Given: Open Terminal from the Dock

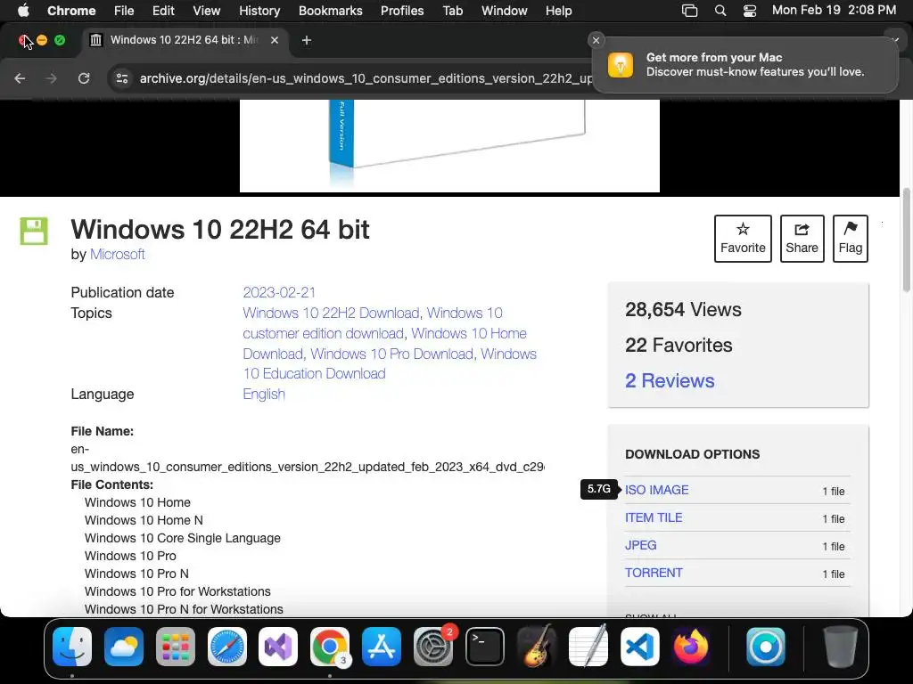Looking at the screenshot, I should tap(484, 647).
